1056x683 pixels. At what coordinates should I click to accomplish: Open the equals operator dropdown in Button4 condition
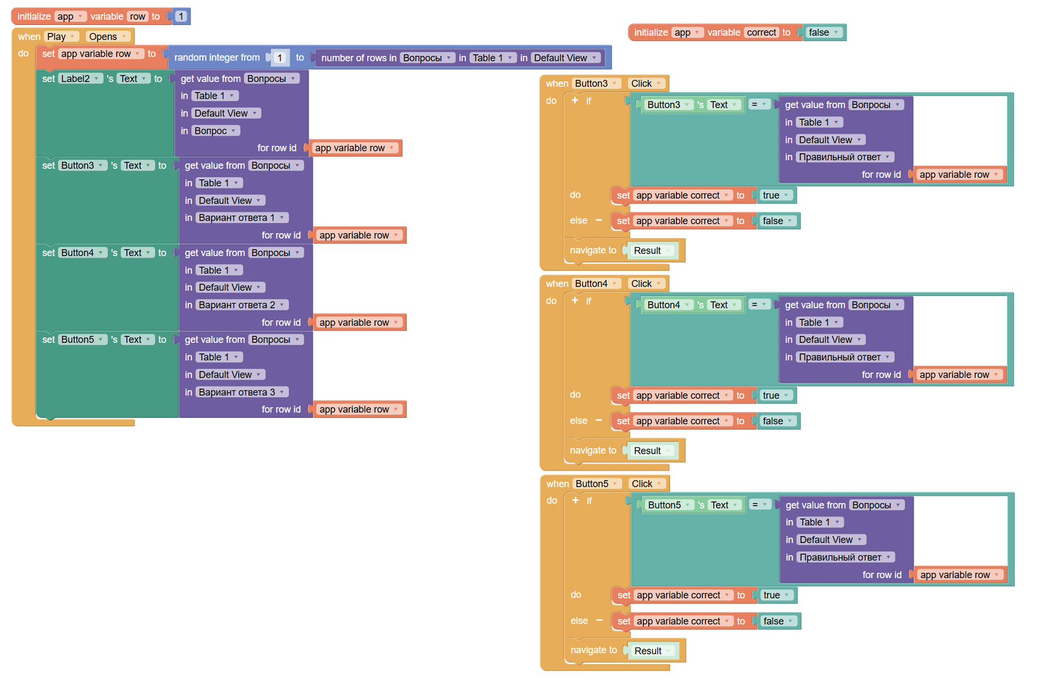(759, 305)
